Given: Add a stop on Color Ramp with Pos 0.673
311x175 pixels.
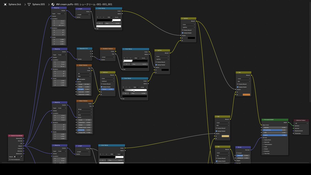Looking at the screenshot, I should pos(100,154).
